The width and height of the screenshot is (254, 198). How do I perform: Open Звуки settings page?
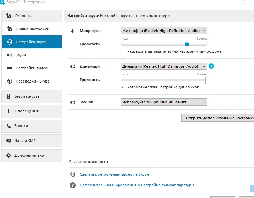click(32, 55)
